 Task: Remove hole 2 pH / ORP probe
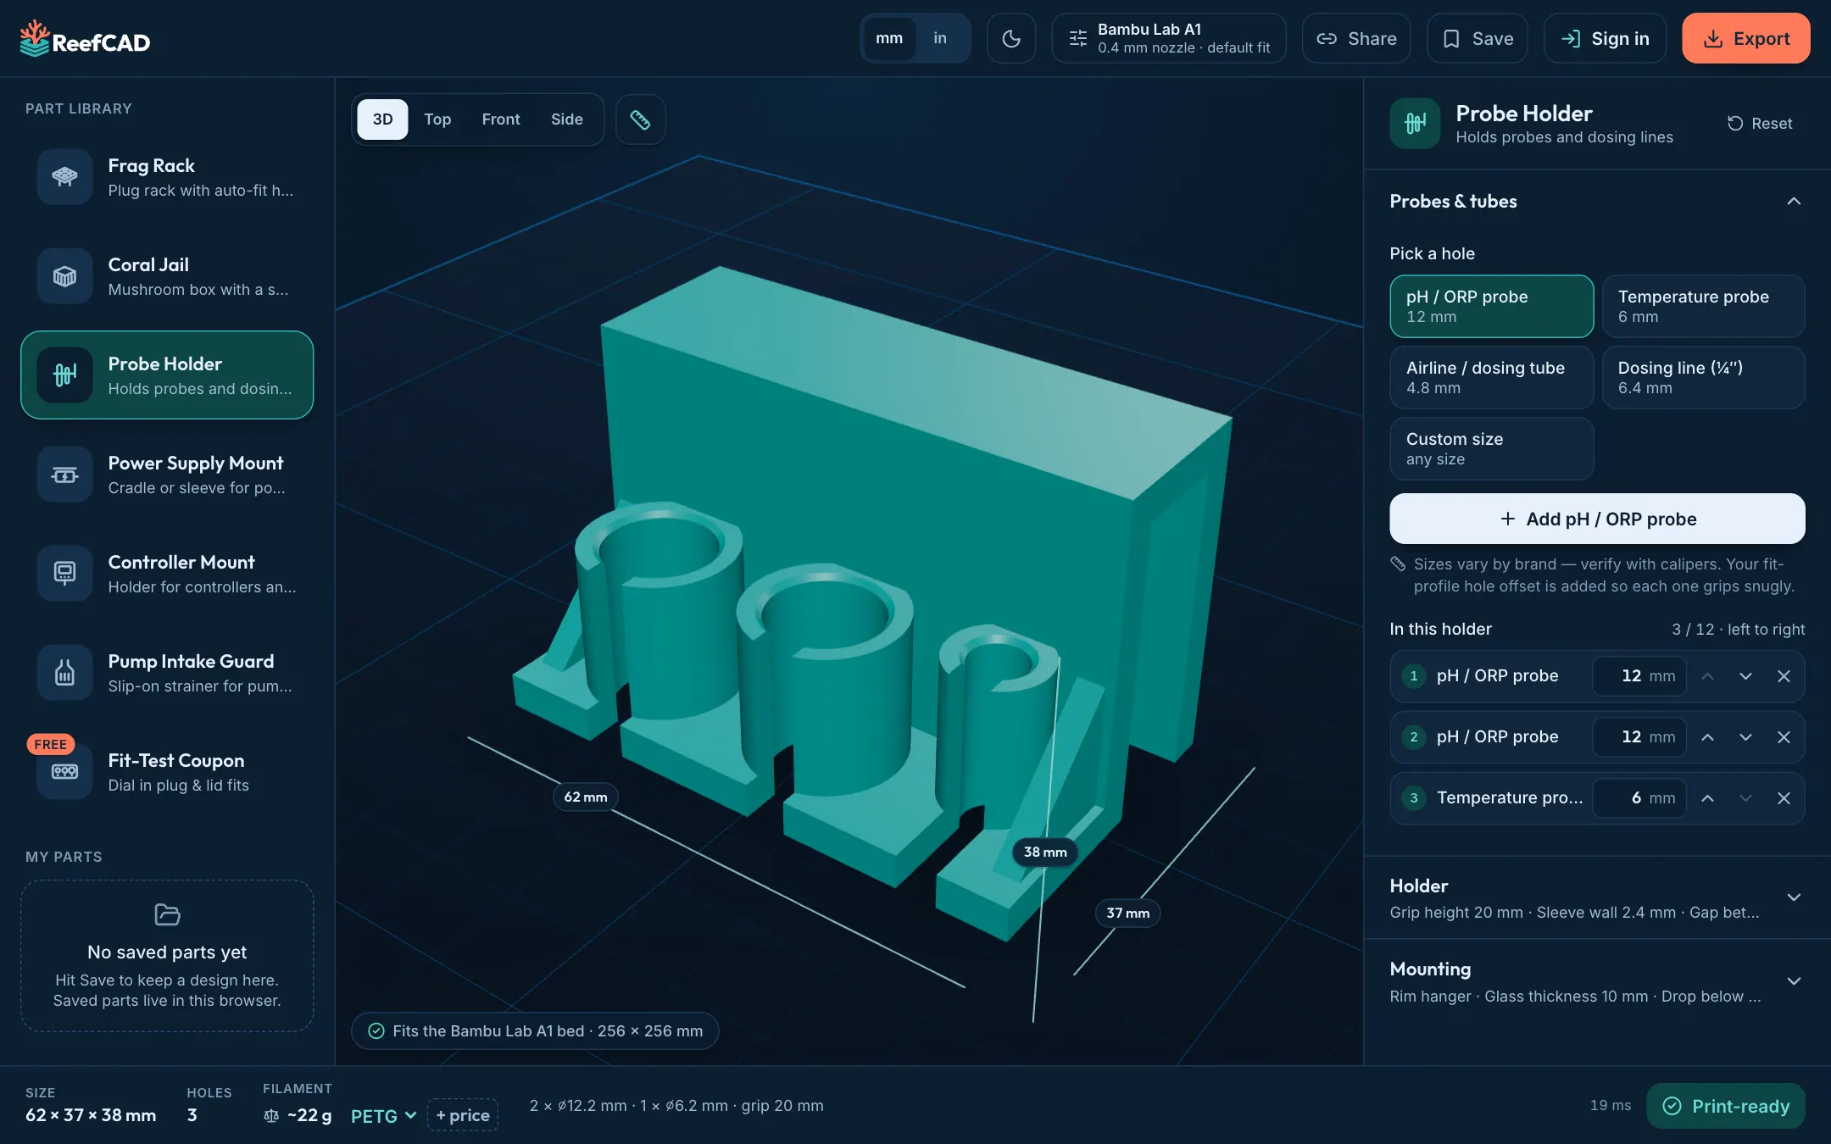click(1784, 737)
